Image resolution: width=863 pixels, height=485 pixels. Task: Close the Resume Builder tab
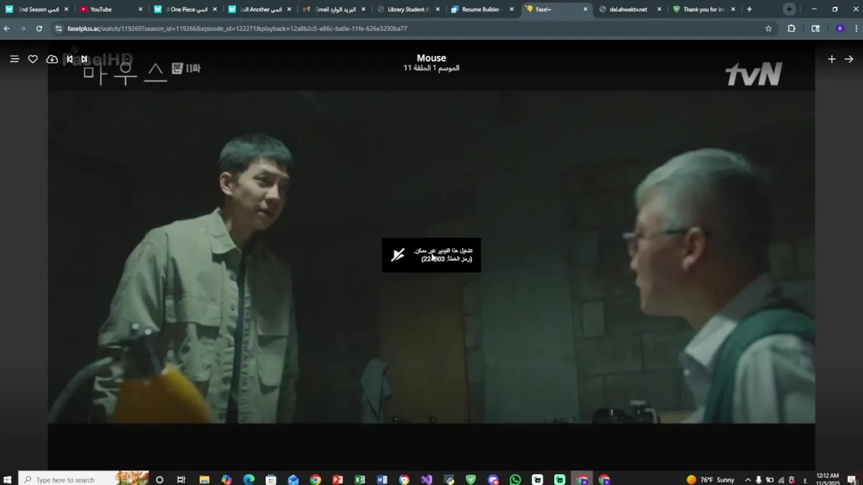tap(511, 9)
